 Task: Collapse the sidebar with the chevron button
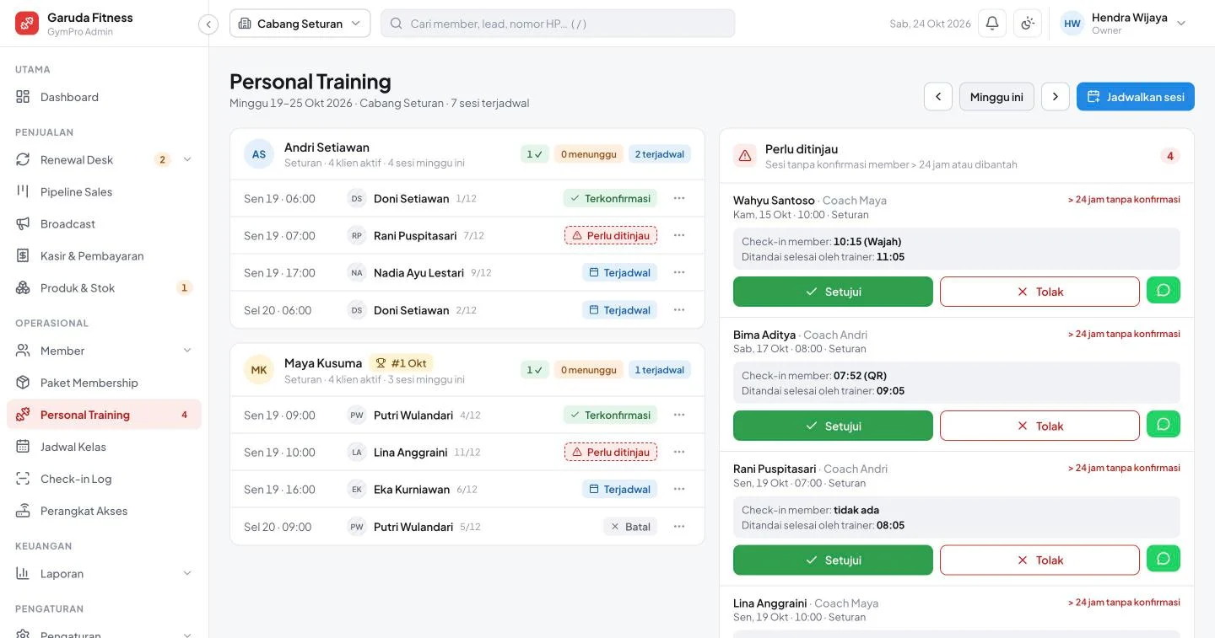click(x=208, y=24)
